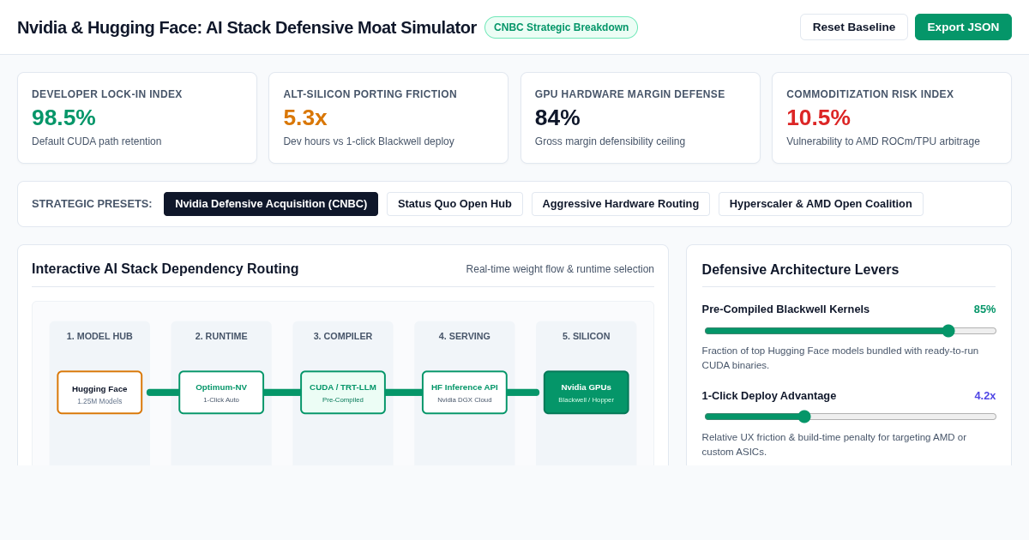This screenshot has width=1029, height=540.
Task: Click the Defensive Architecture Levers heading
Action: [x=800, y=270]
